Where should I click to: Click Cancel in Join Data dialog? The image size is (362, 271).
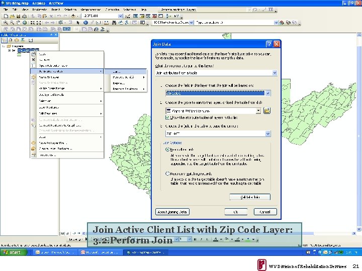265,212
